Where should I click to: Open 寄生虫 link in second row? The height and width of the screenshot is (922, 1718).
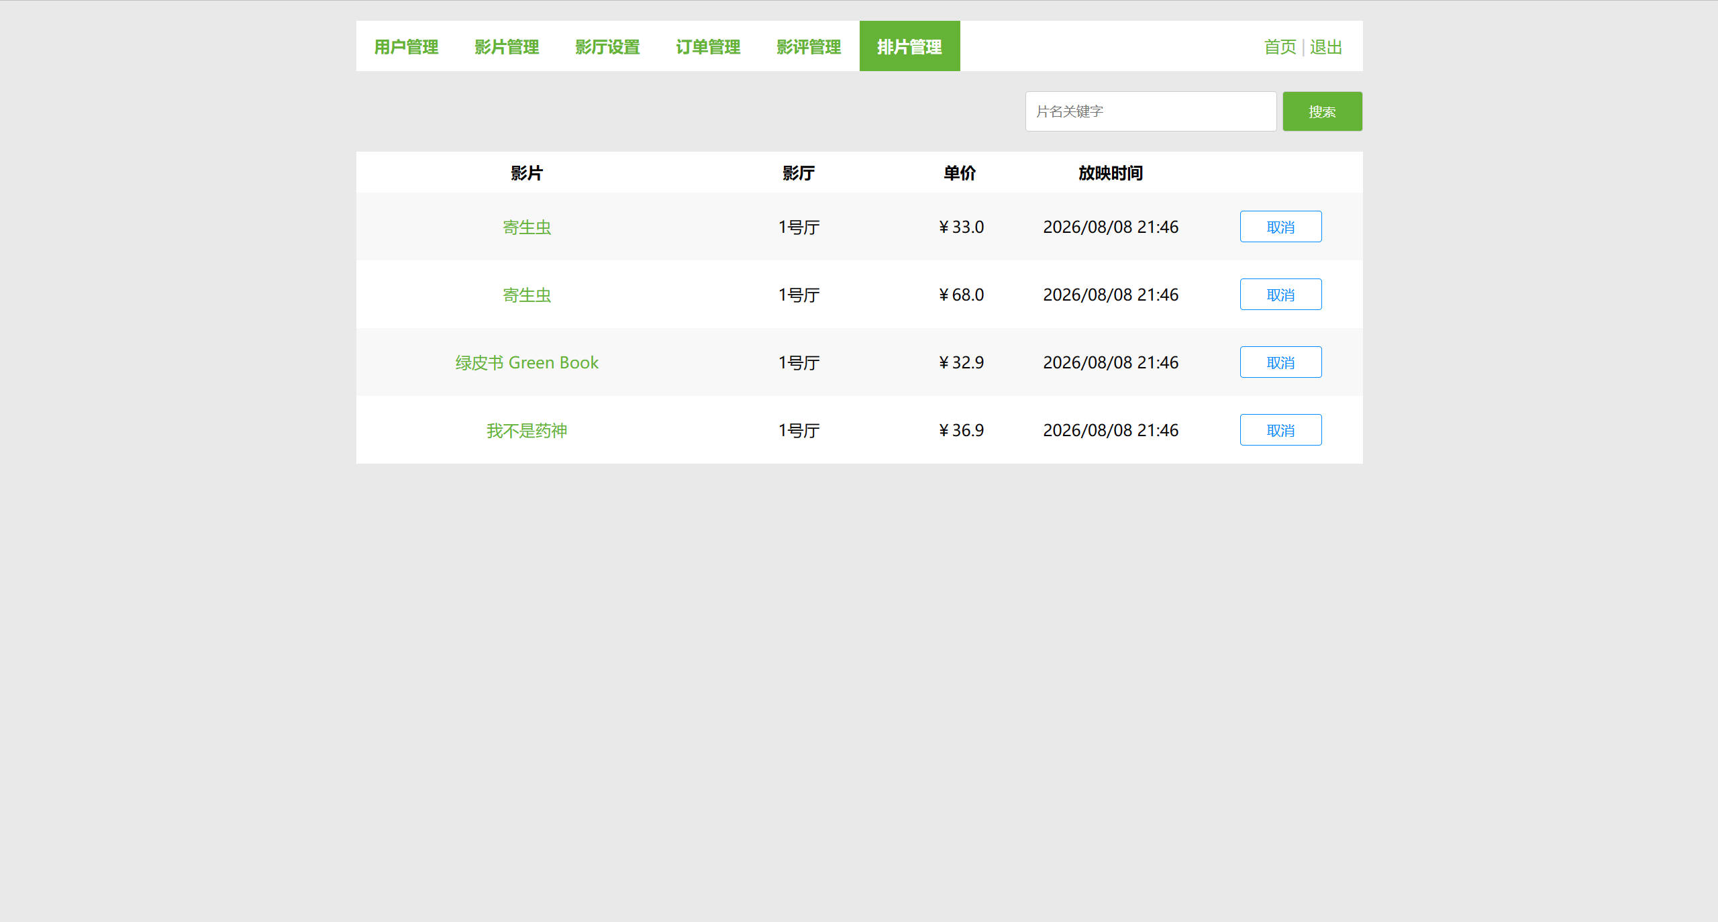pos(527,295)
